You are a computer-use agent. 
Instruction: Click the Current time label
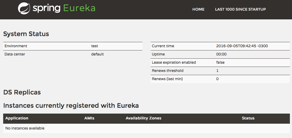(x=163, y=46)
